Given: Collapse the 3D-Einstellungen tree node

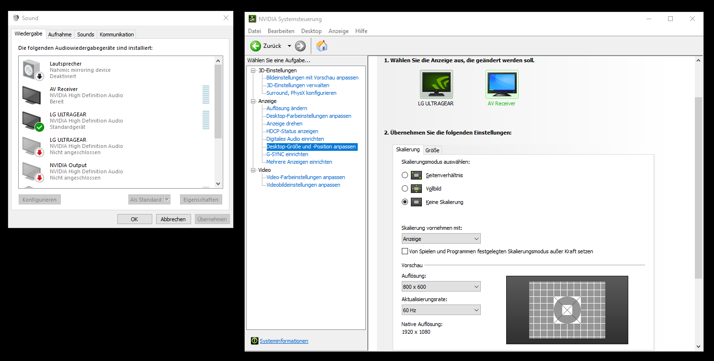Looking at the screenshot, I should pyautogui.click(x=253, y=71).
